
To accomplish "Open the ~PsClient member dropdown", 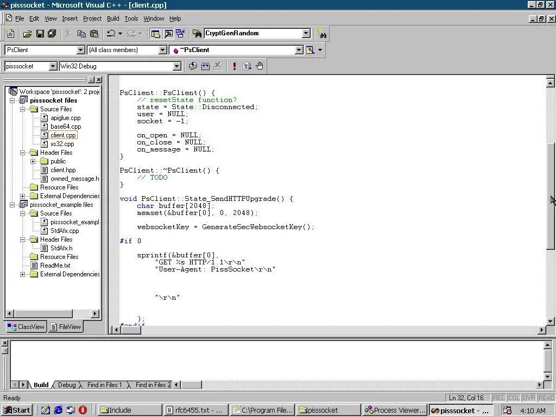I will [x=299, y=50].
